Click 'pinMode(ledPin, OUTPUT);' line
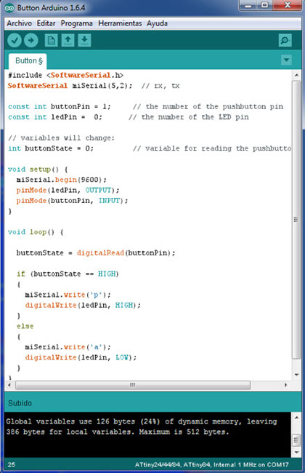 (68, 191)
